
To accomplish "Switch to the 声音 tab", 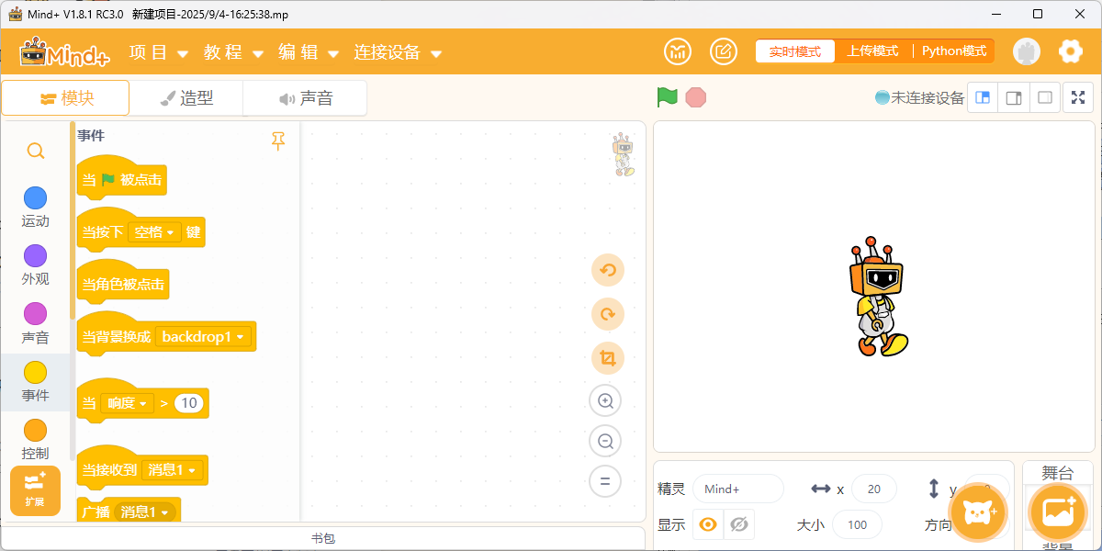I will [305, 98].
